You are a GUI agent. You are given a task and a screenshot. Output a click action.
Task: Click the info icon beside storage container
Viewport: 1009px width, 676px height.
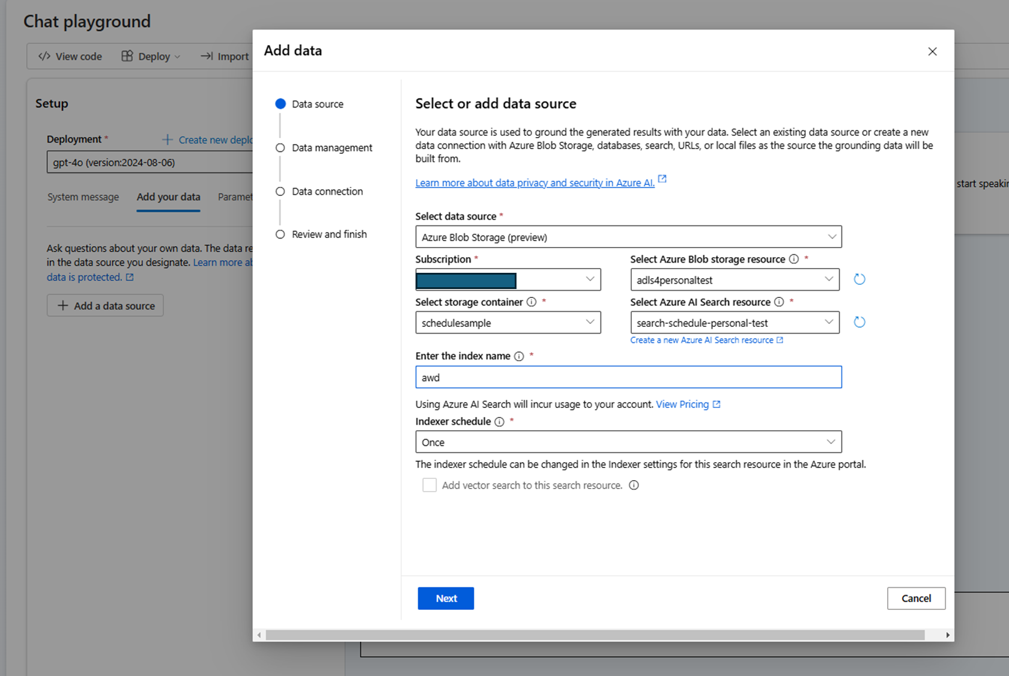pyautogui.click(x=532, y=302)
